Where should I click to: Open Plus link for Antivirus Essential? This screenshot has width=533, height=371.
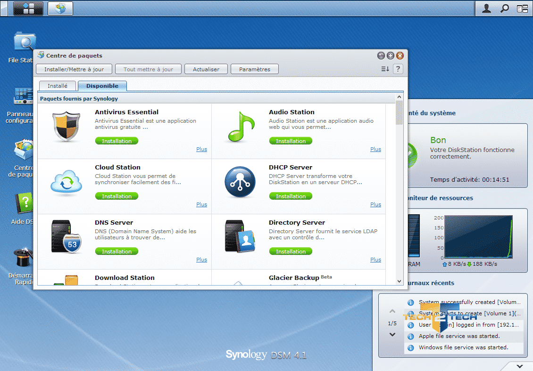point(201,149)
